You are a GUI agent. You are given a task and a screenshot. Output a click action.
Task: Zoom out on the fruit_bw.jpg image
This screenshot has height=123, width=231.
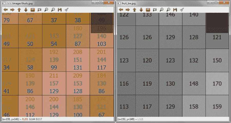pyautogui.click(x=168, y=10)
